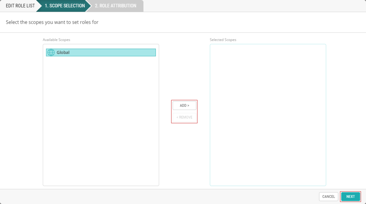Cancel the role list editing
The image size is (366, 204).
coord(328,197)
